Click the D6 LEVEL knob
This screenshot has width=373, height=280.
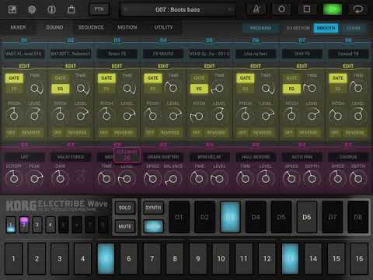coord(266,115)
